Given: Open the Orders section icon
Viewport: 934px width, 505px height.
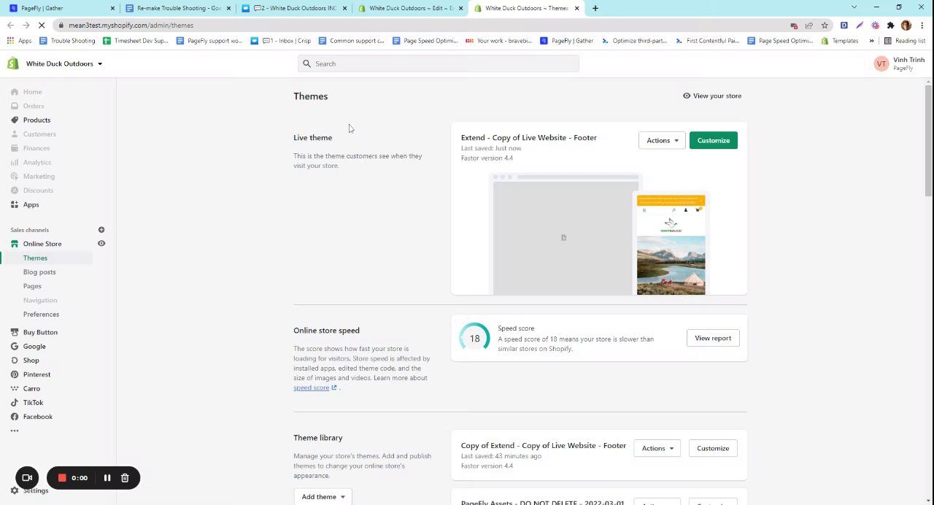Looking at the screenshot, I should pyautogui.click(x=14, y=106).
